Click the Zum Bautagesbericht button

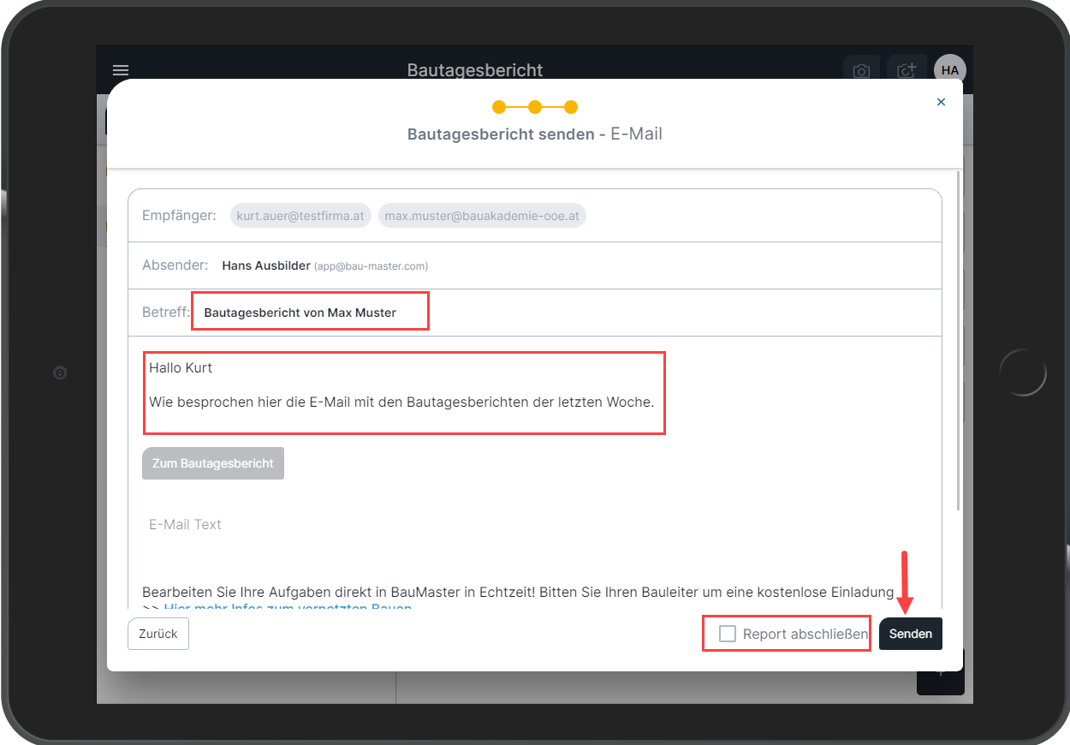point(213,463)
